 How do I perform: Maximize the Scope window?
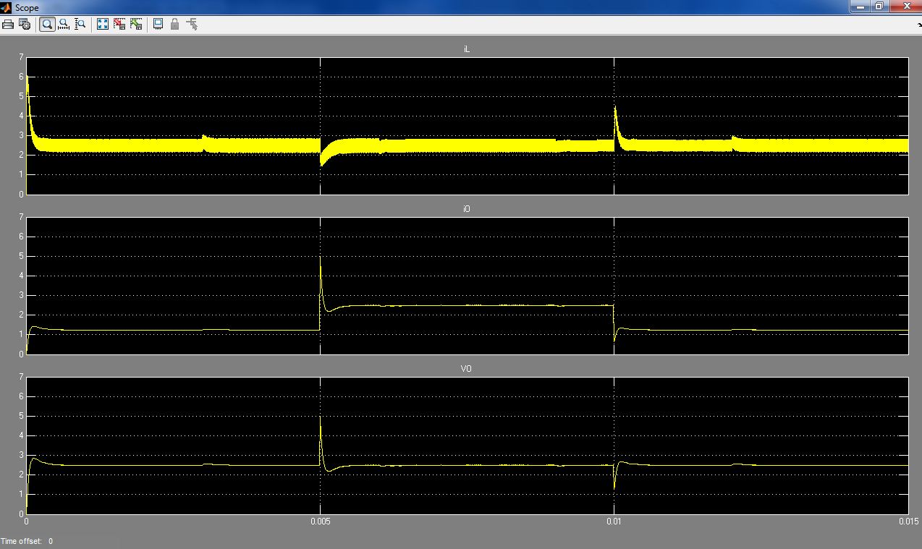tap(879, 7)
